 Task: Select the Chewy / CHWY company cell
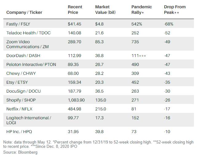pos(22,73)
